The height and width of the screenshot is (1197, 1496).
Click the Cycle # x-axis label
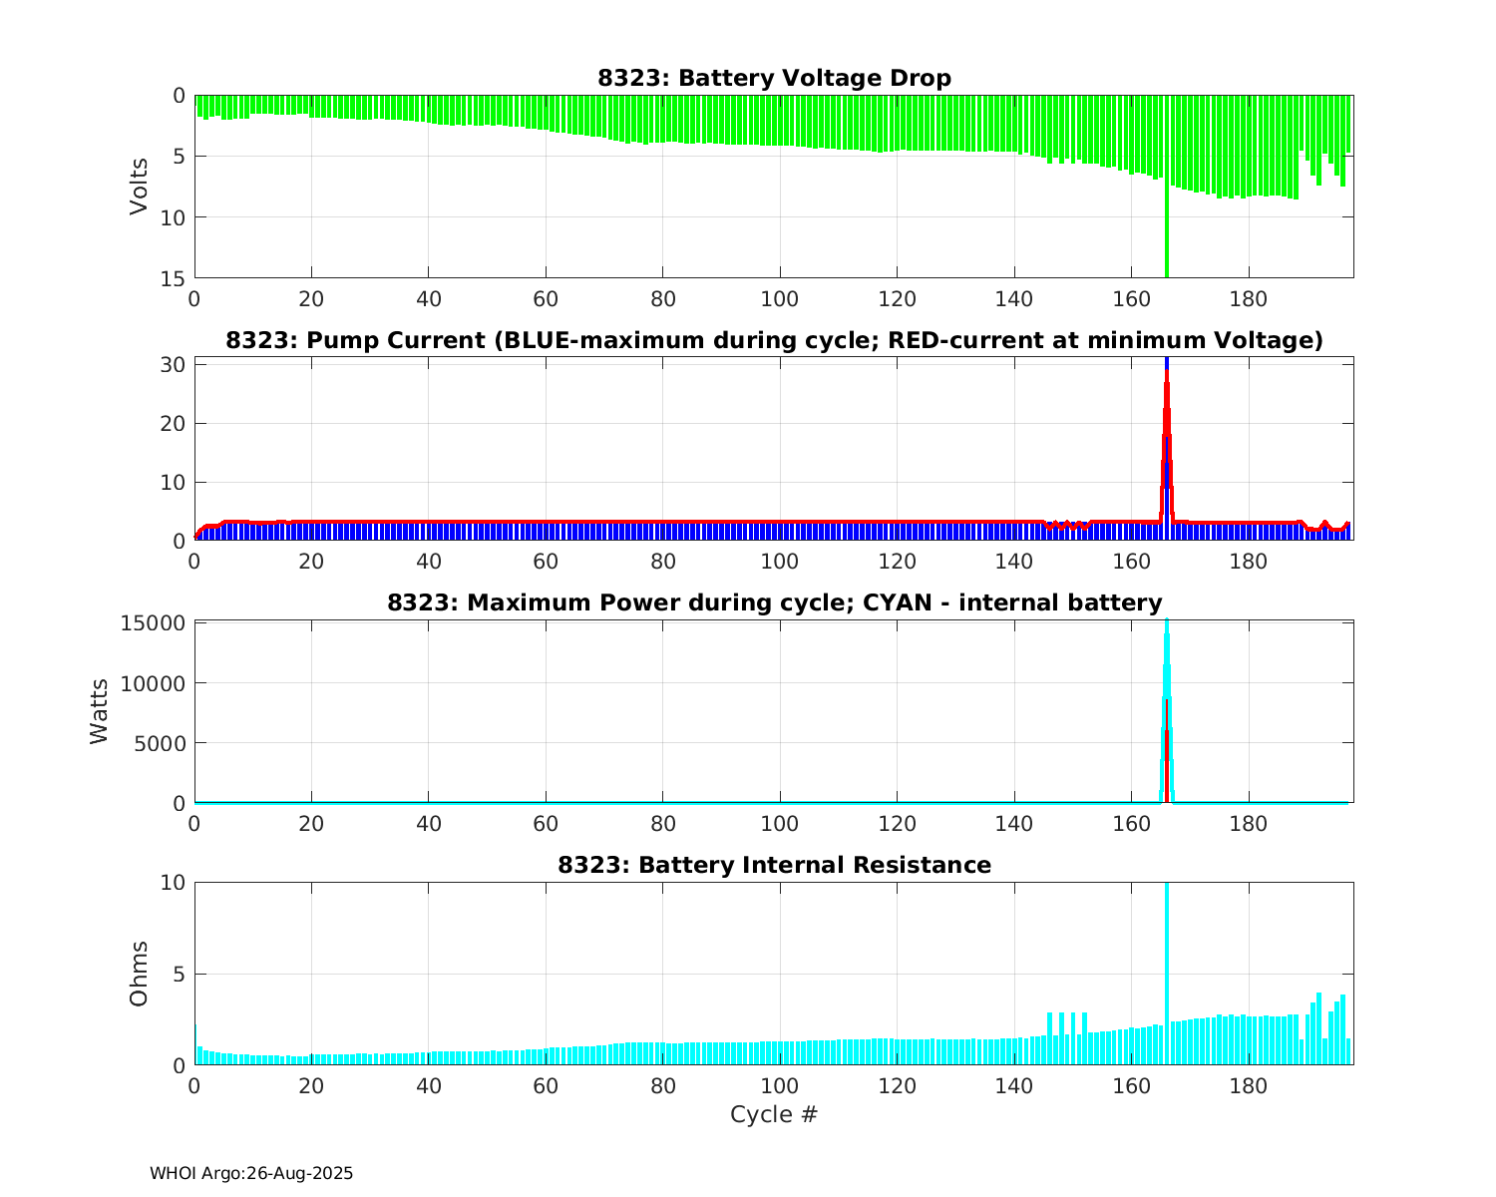click(x=774, y=1114)
